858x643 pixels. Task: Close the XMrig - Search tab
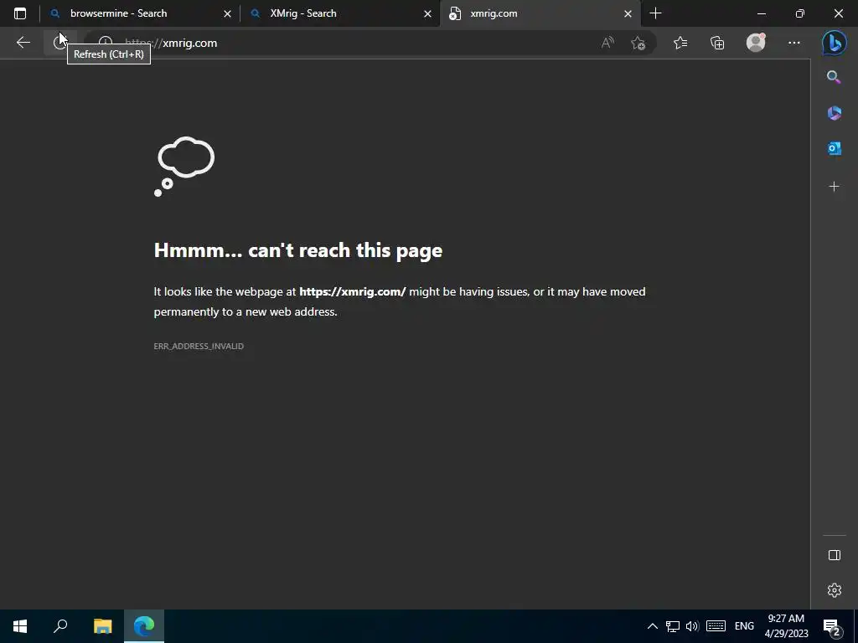[427, 13]
